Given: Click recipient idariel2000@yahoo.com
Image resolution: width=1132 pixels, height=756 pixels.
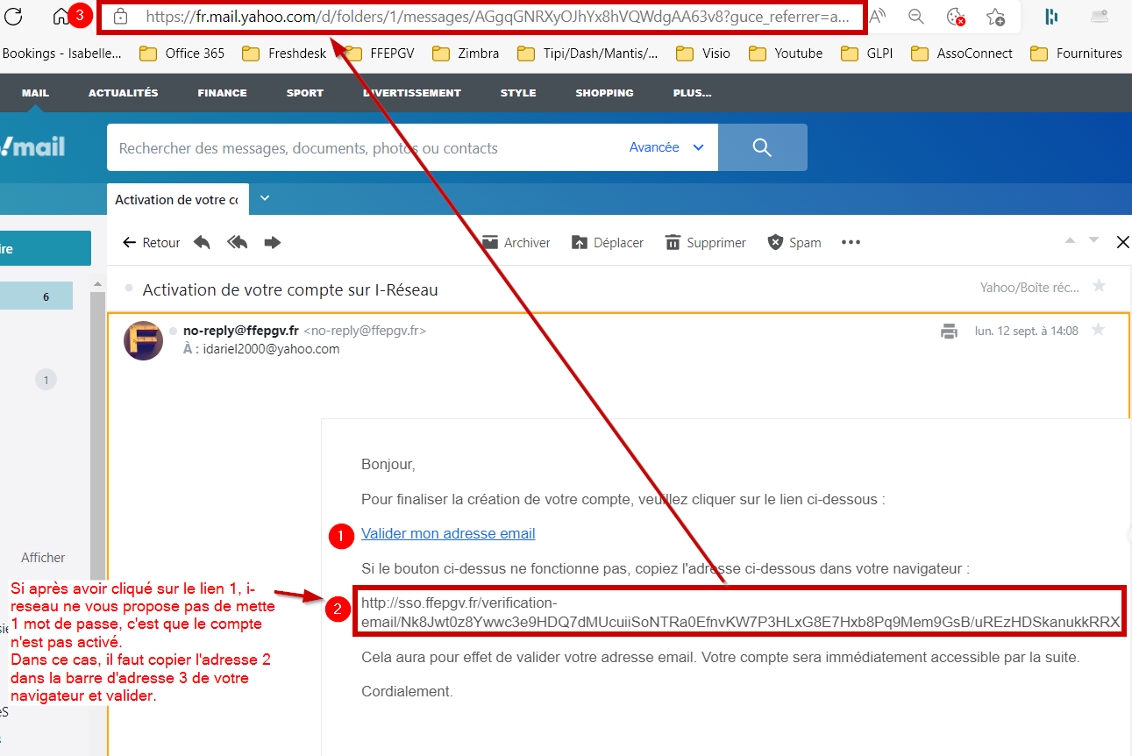Looking at the screenshot, I should pos(270,349).
